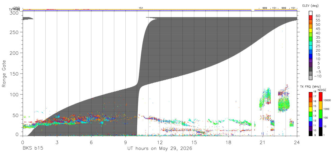Click the '15' hour tick label
Screen dimensions: 334x154
coord(194,142)
